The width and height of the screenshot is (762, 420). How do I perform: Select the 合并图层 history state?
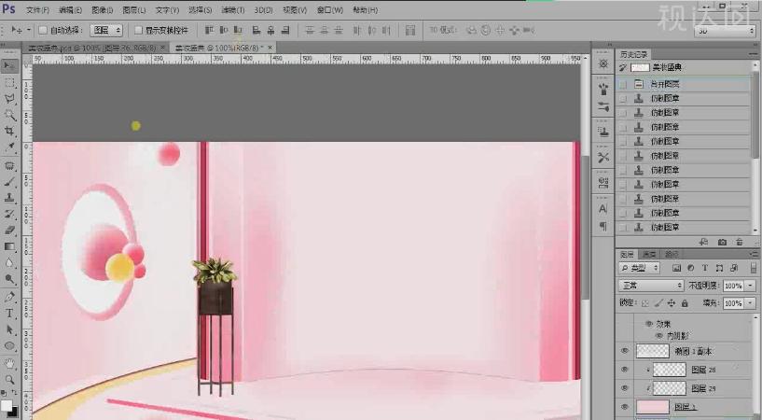click(x=666, y=83)
